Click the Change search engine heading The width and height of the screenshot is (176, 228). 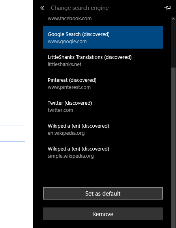click(x=80, y=8)
